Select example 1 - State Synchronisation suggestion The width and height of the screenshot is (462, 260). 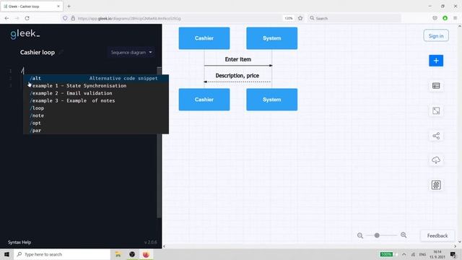coord(96,86)
